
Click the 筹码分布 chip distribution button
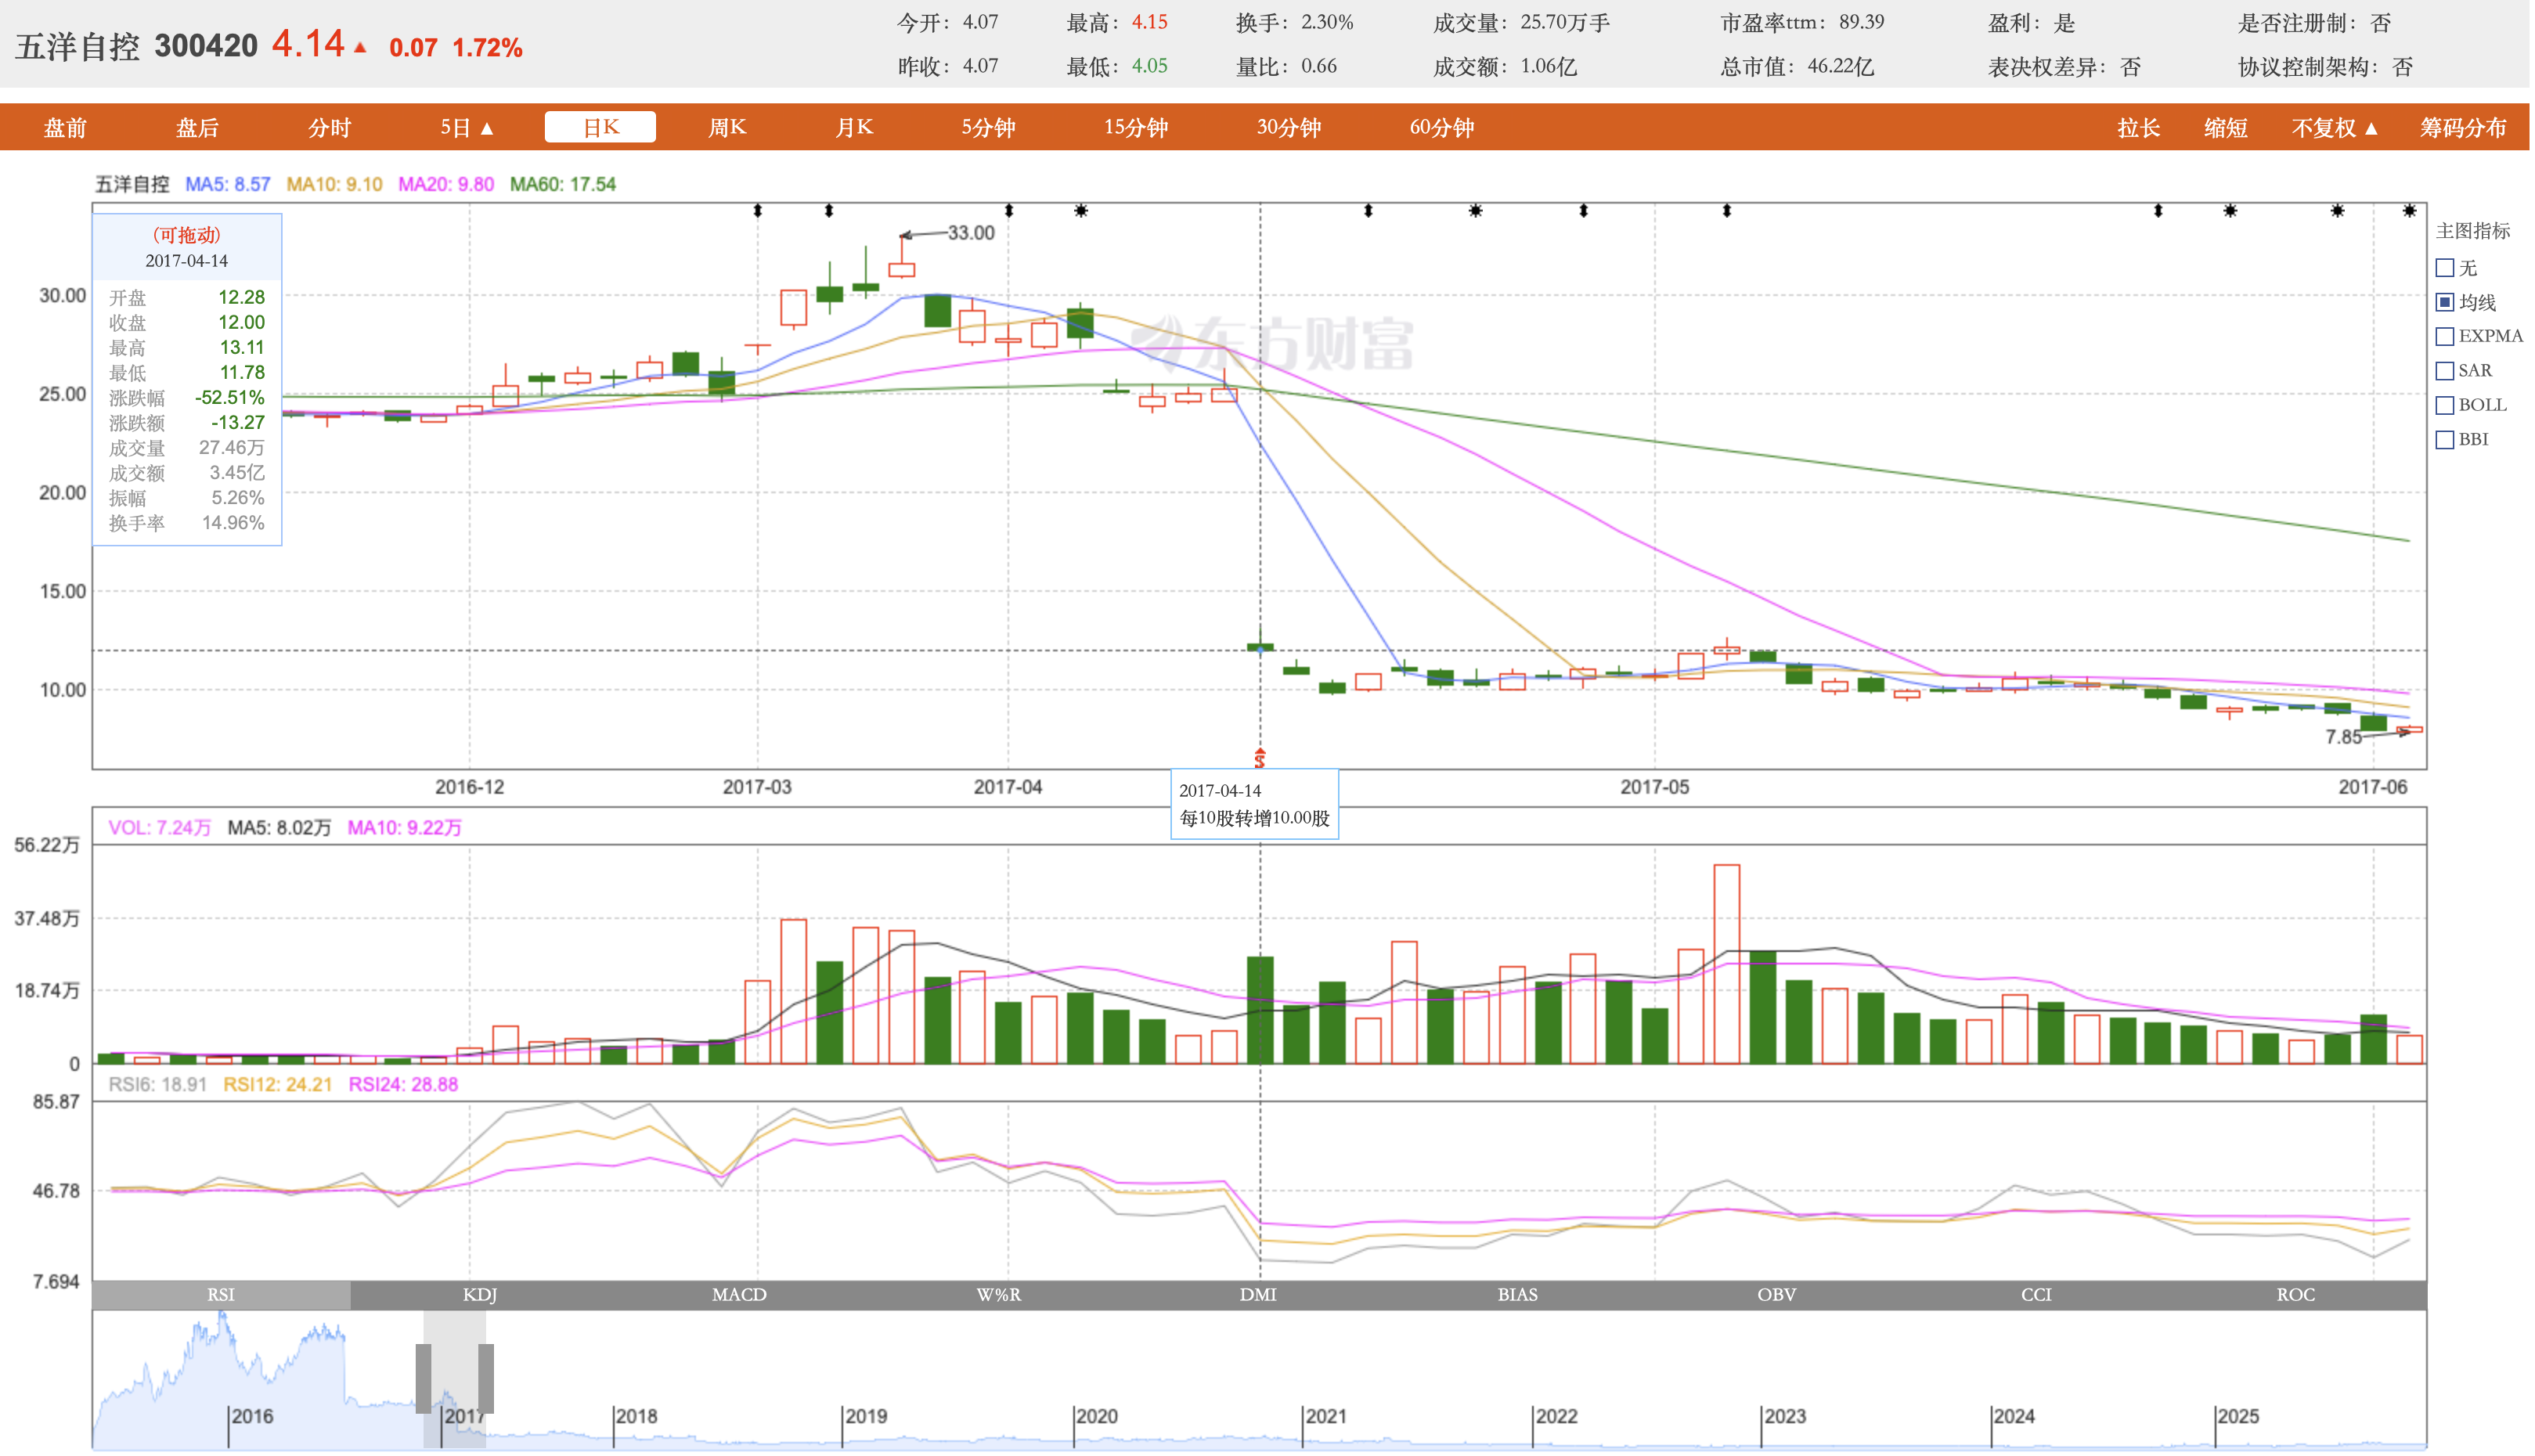(x=2462, y=128)
